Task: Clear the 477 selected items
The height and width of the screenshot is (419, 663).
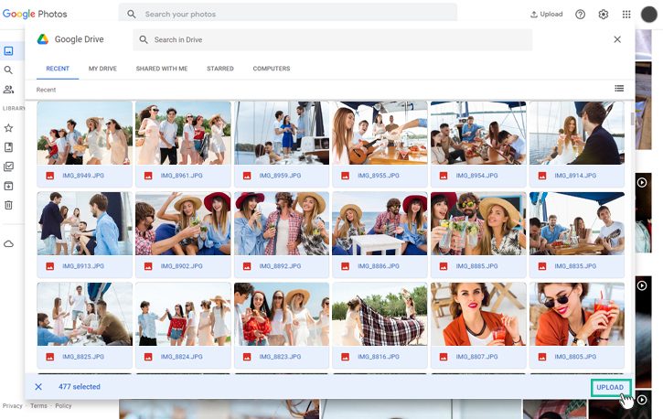Action: [x=38, y=387]
